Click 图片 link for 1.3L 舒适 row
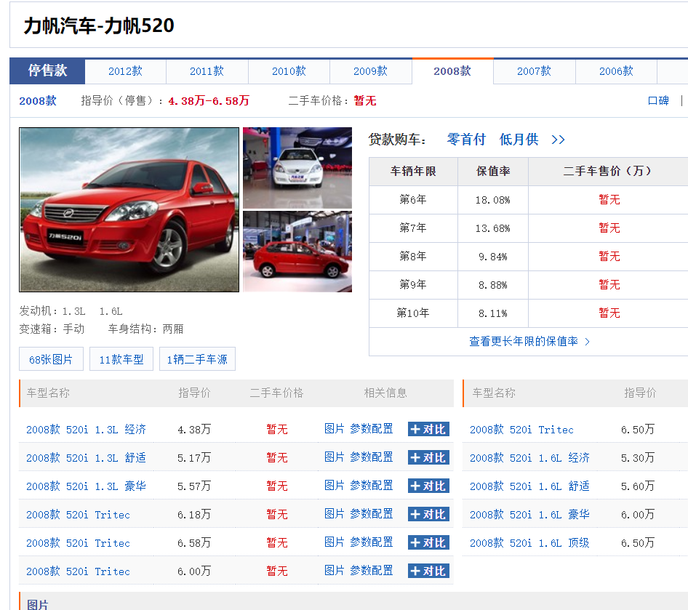The image size is (688, 610). click(335, 457)
